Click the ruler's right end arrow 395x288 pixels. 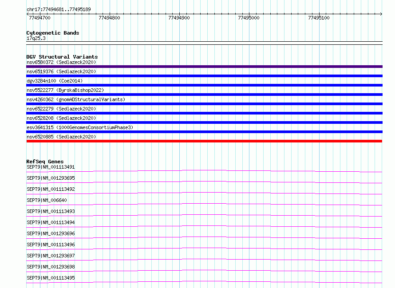(381, 14)
